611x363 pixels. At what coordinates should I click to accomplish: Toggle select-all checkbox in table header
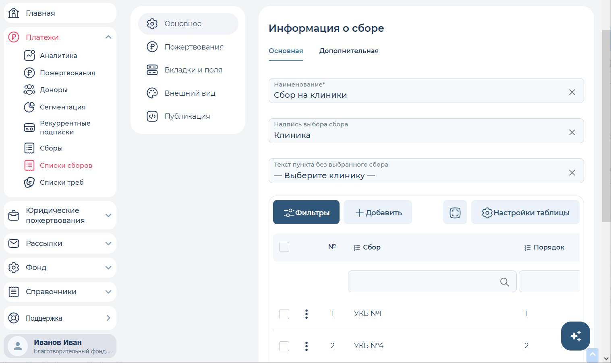pos(284,247)
